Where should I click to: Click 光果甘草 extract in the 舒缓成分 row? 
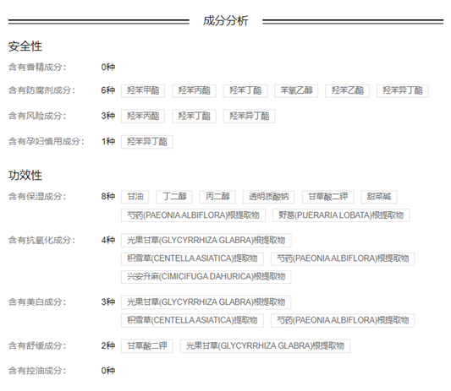point(265,346)
